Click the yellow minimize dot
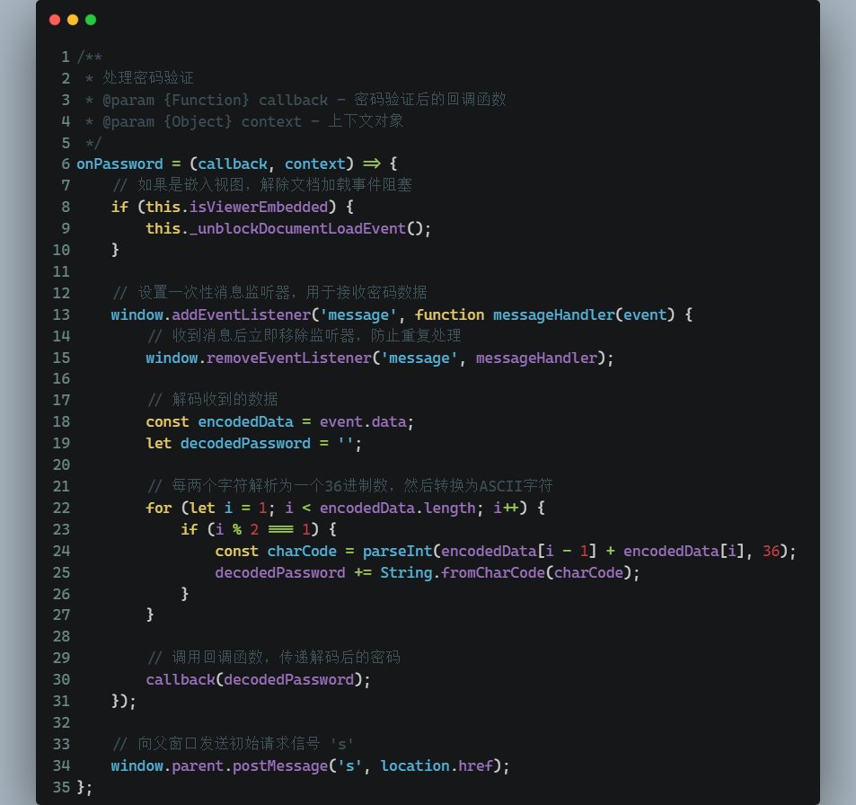Image resolution: width=856 pixels, height=805 pixels. (73, 20)
